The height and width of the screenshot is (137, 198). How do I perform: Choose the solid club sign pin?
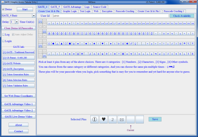(x=94, y=44)
